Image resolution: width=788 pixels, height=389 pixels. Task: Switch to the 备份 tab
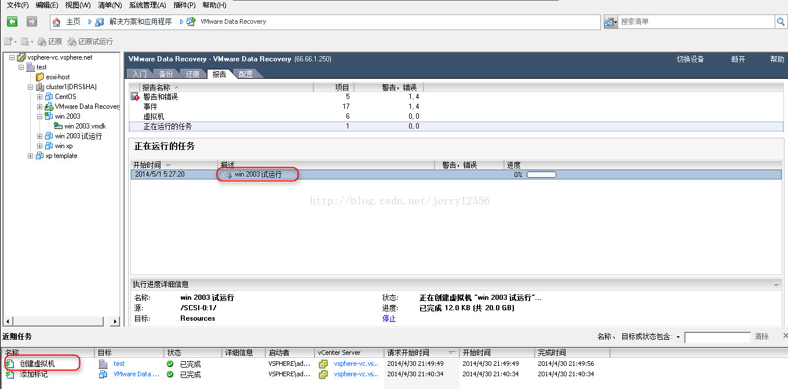[x=166, y=74]
